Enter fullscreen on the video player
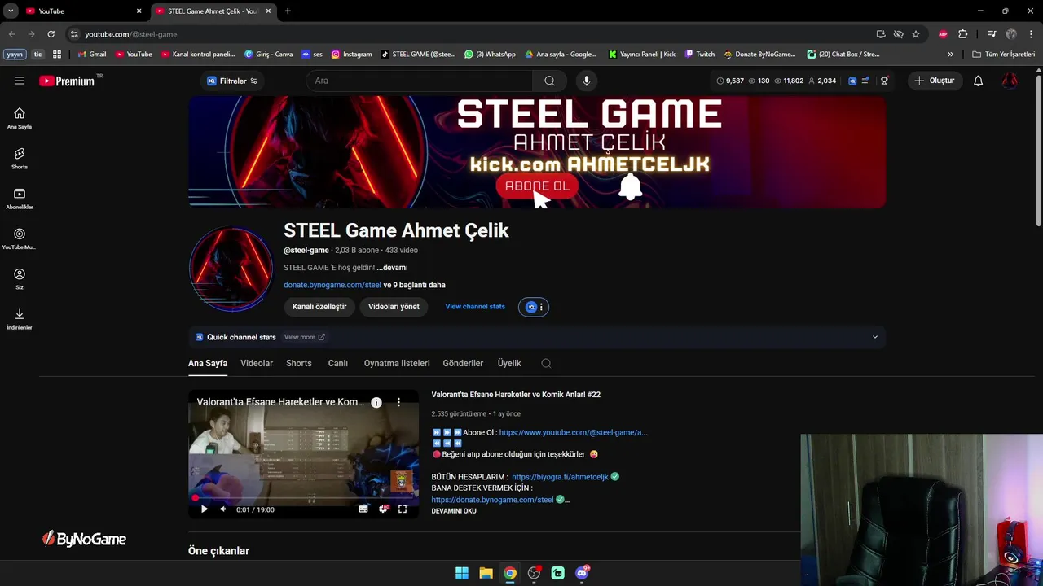Image resolution: width=1043 pixels, height=586 pixels. [403, 509]
